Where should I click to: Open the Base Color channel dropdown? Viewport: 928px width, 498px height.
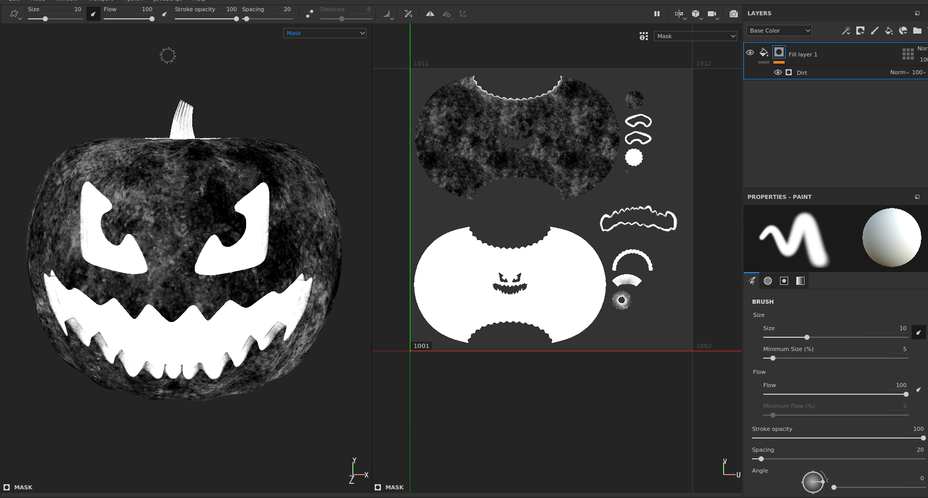pyautogui.click(x=779, y=30)
